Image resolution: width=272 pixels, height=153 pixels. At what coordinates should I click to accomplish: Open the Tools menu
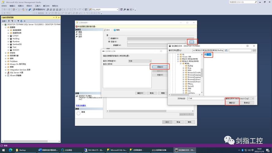point(37,6)
